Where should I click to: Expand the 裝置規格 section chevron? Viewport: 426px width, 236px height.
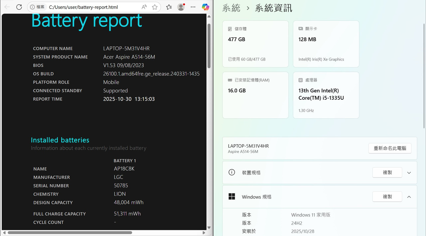point(409,173)
